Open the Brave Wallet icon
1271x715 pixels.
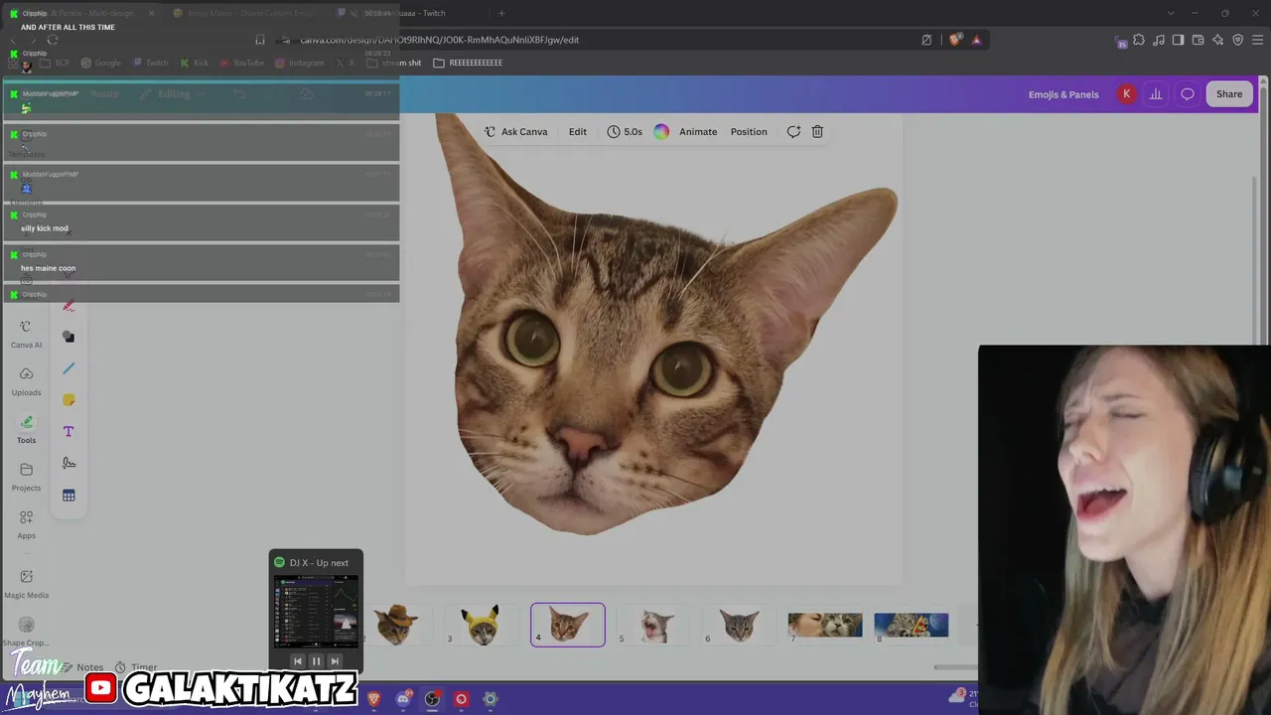click(1198, 40)
